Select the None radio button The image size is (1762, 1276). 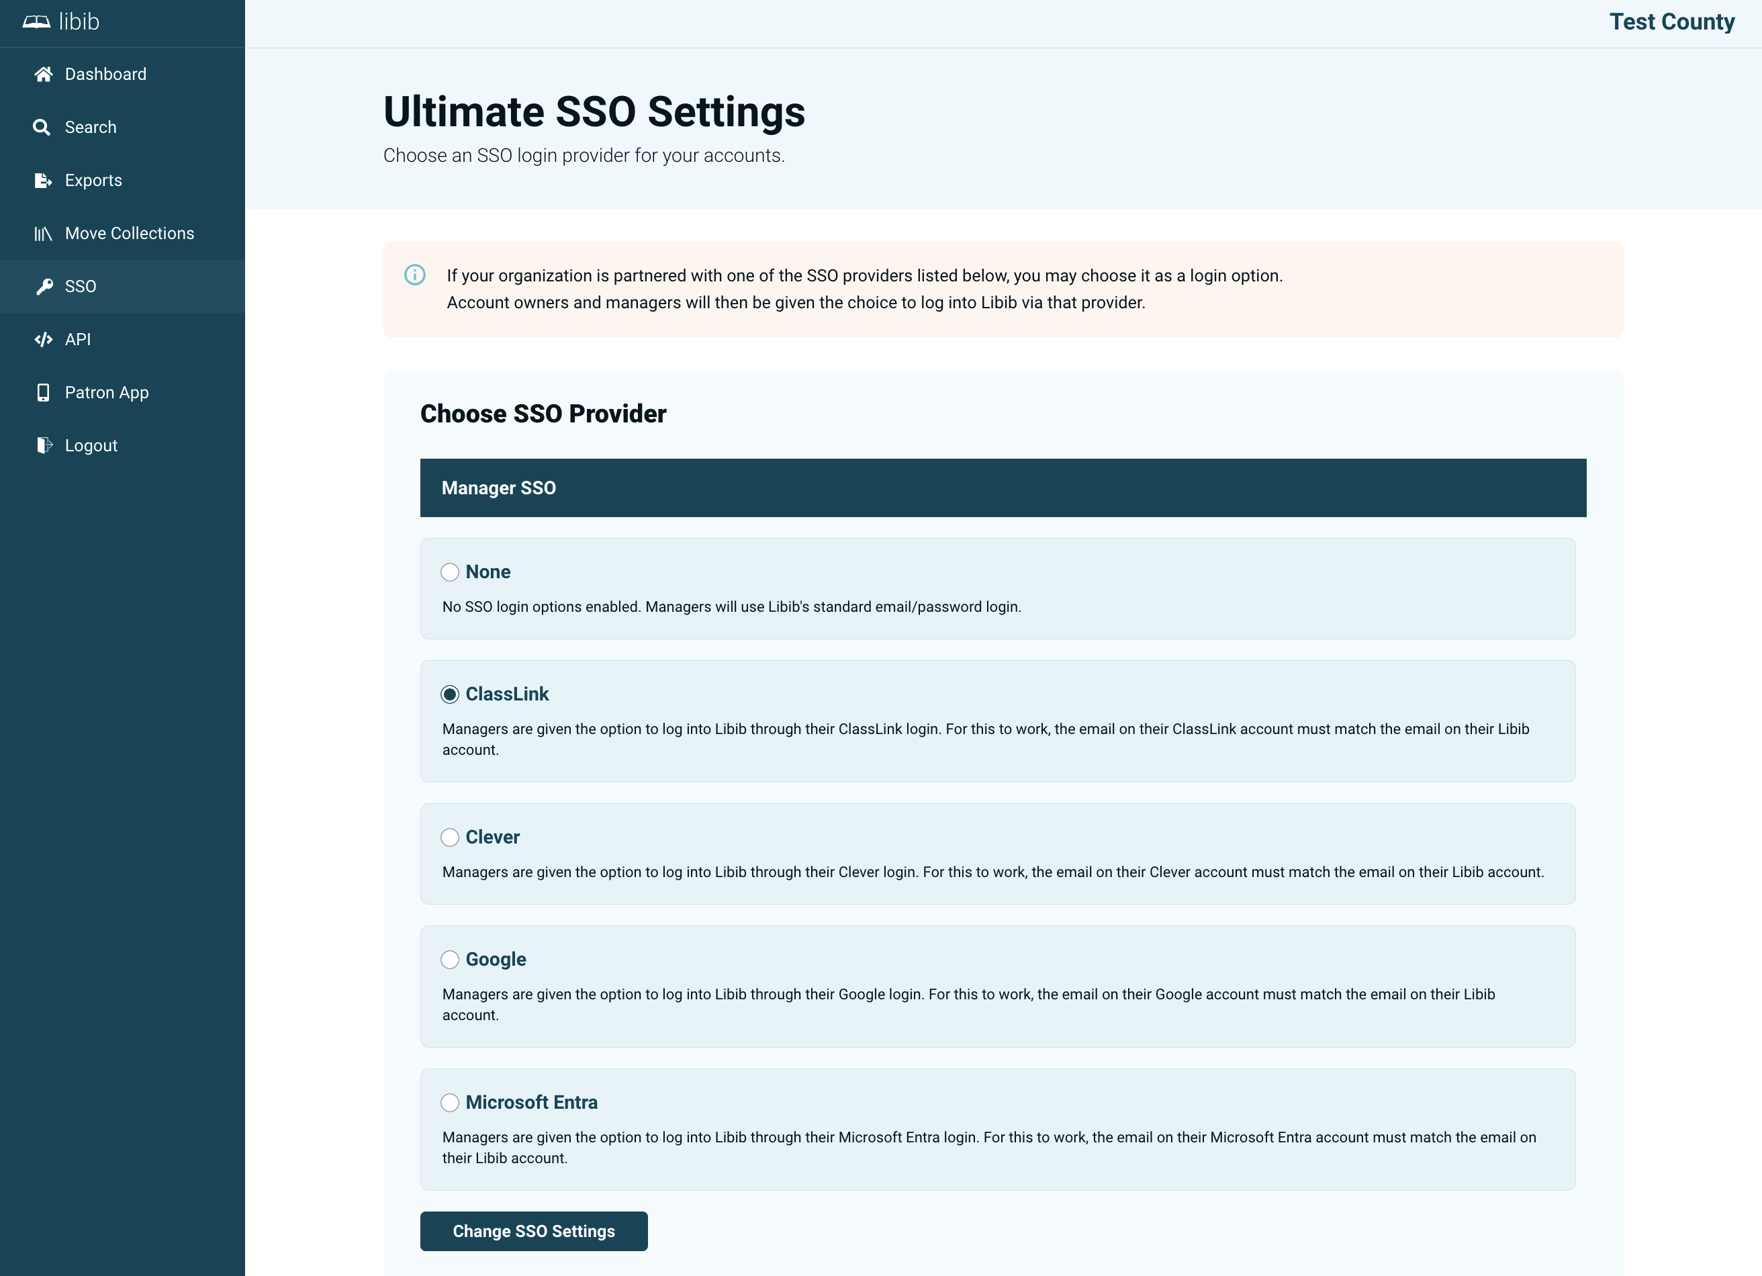[450, 573]
